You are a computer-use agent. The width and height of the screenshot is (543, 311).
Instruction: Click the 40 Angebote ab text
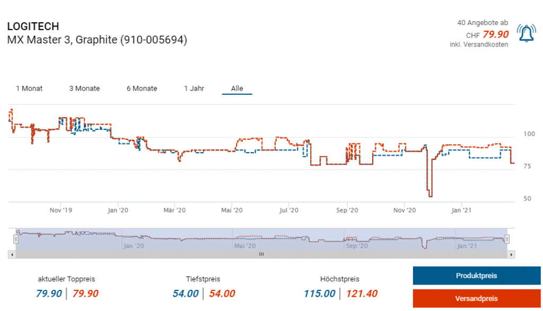point(482,23)
